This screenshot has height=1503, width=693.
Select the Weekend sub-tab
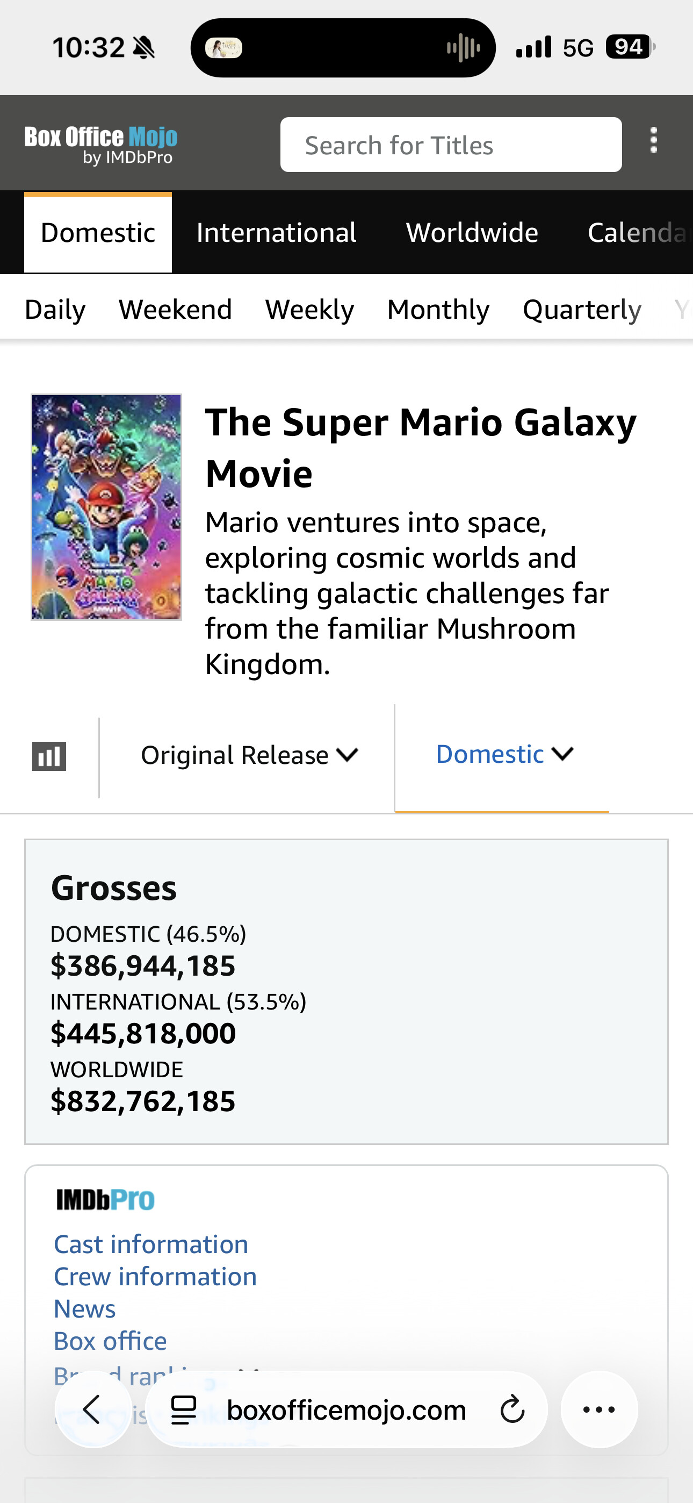click(176, 309)
